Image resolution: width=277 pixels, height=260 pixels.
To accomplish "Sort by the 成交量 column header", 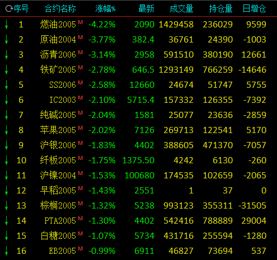I will pyautogui.click(x=181, y=8).
